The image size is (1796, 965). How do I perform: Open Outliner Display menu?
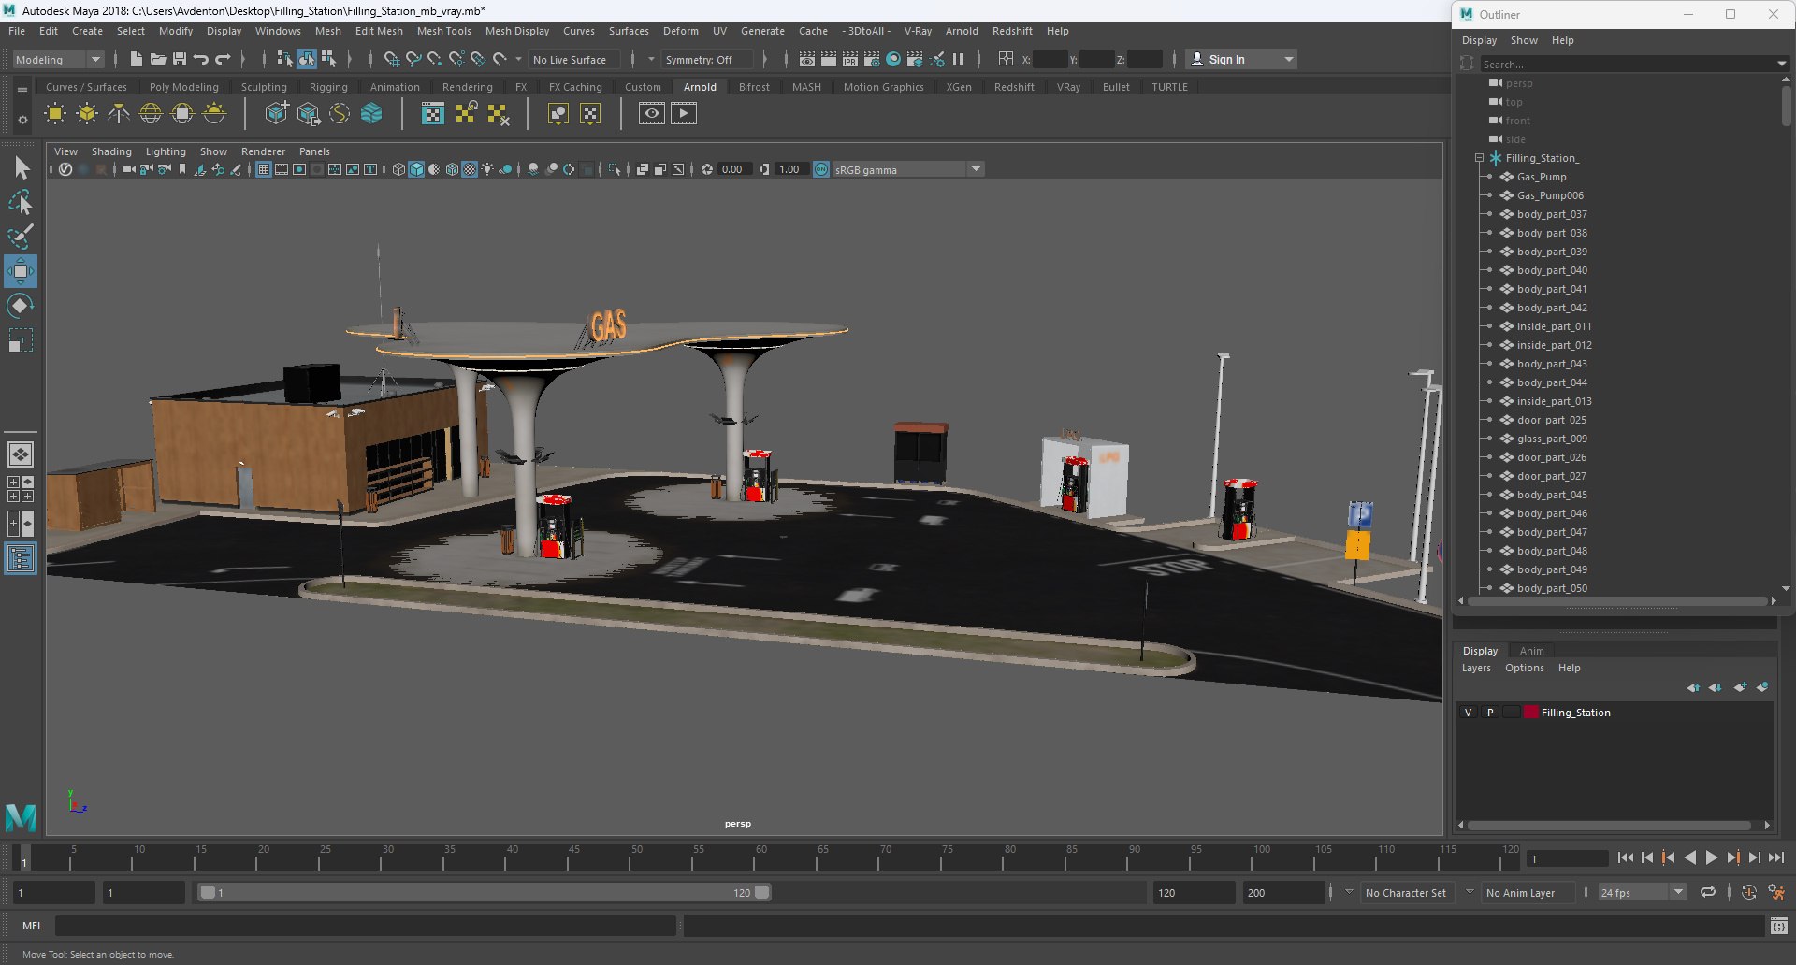tap(1479, 40)
